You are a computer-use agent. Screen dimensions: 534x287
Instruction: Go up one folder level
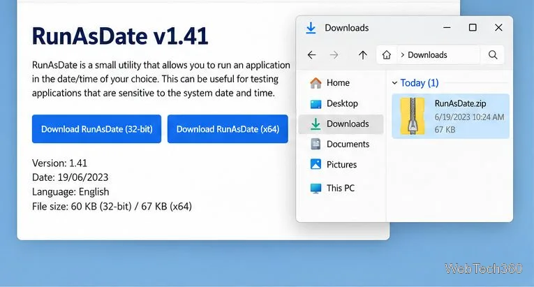[363, 55]
